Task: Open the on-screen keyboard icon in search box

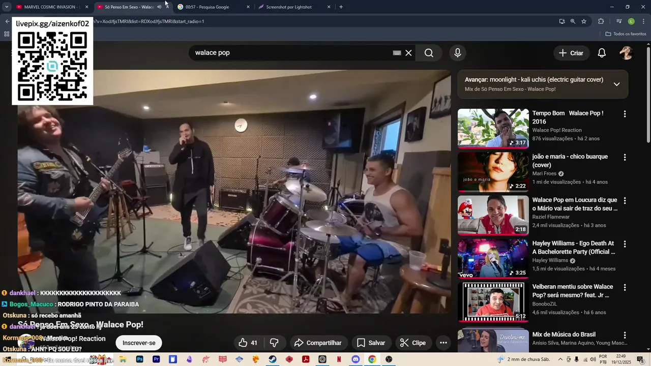Action: tap(397, 53)
